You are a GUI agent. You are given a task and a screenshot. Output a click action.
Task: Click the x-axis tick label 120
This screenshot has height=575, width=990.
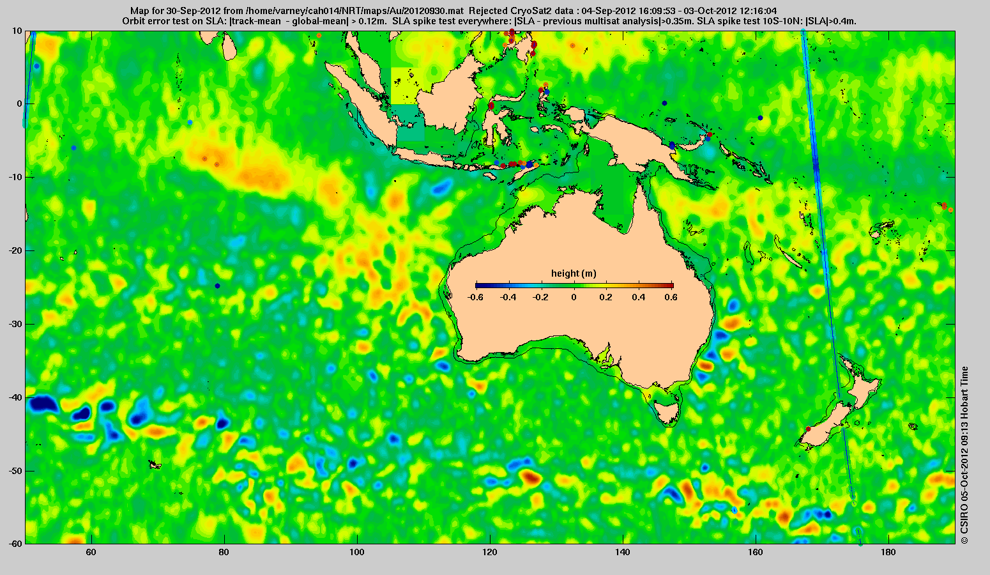pyautogui.click(x=490, y=551)
